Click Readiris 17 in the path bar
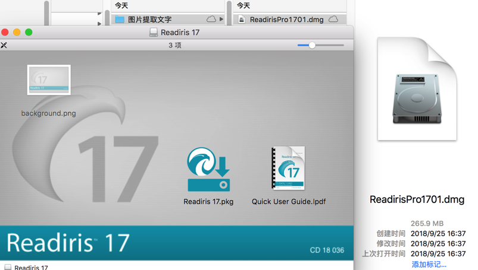The width and height of the screenshot is (478, 270). [27, 267]
